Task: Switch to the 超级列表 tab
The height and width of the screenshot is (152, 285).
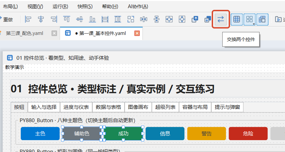Action: coord(166,107)
